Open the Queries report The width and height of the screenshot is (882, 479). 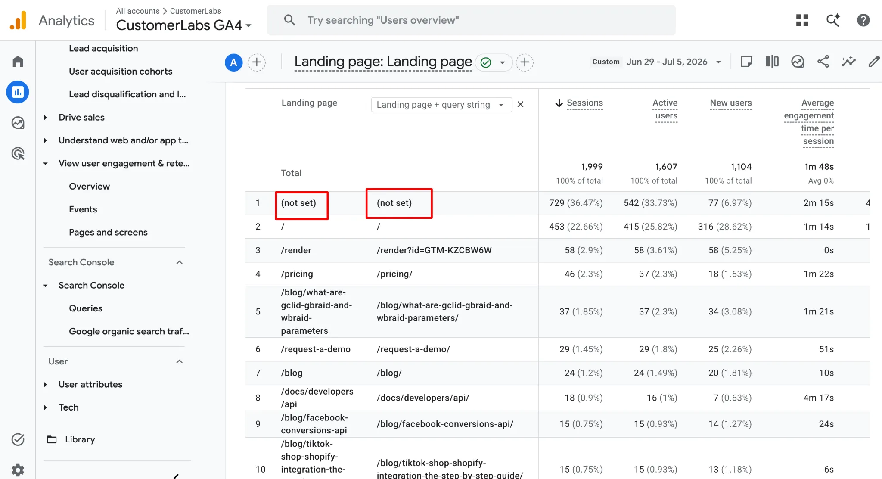86,308
